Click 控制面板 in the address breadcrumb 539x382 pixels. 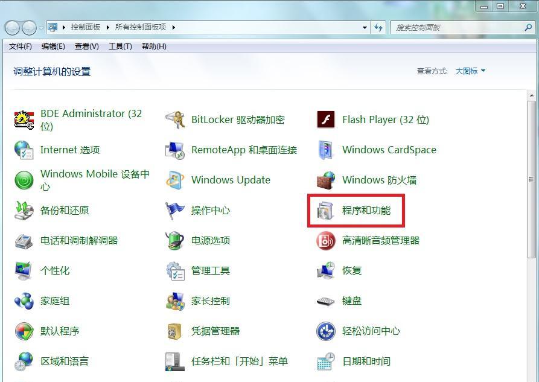86,27
